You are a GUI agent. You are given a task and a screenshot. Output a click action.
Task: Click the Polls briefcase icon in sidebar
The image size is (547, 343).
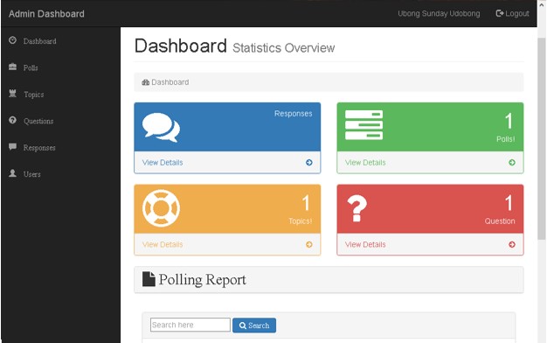(x=12, y=66)
